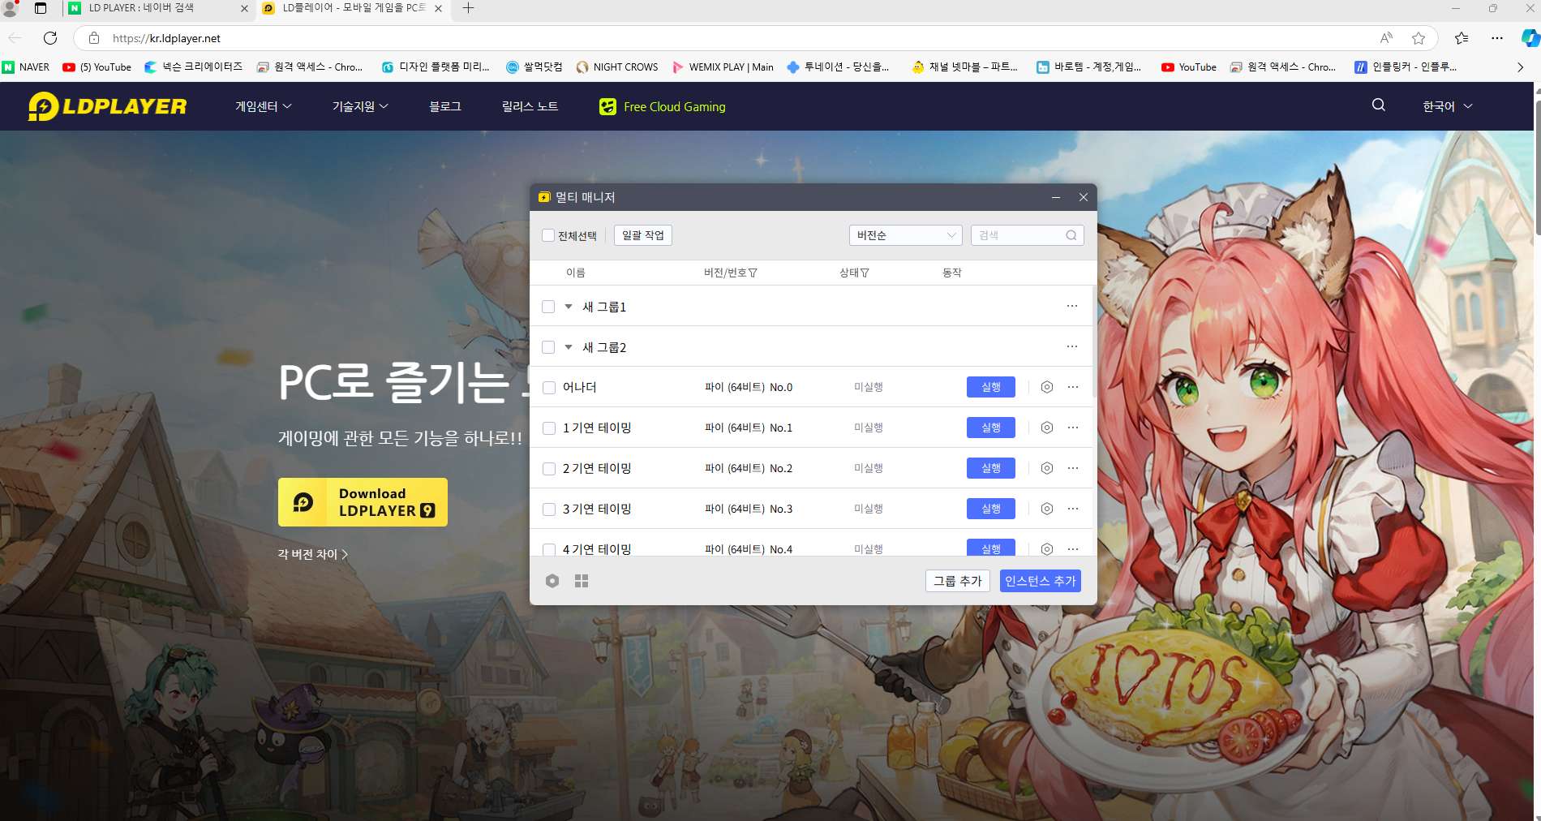Image resolution: width=1541 pixels, height=821 pixels.
Task: Open the Copilot sidebar icon
Action: (1530, 38)
